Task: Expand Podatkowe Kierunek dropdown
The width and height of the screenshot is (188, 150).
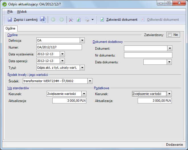Action: click(169, 94)
